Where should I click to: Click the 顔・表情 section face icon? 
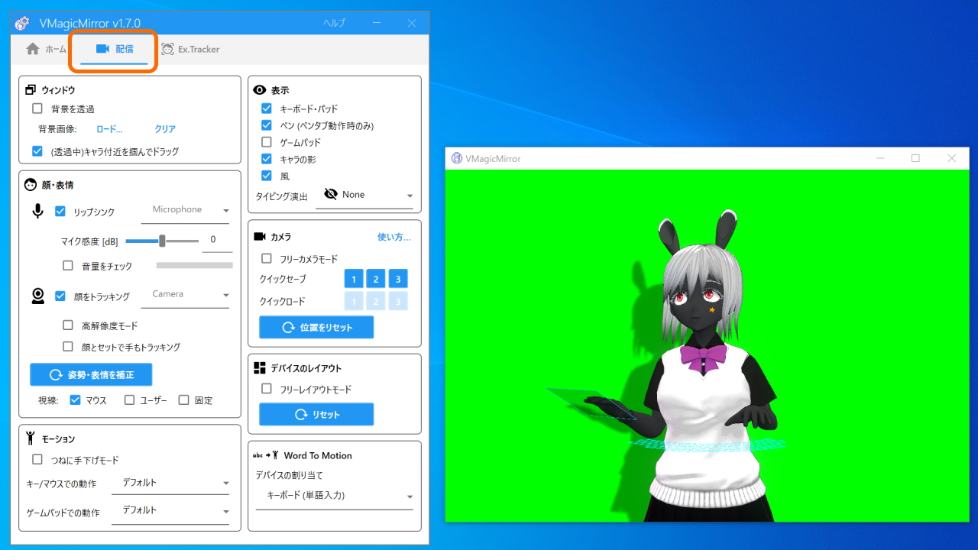tap(31, 185)
